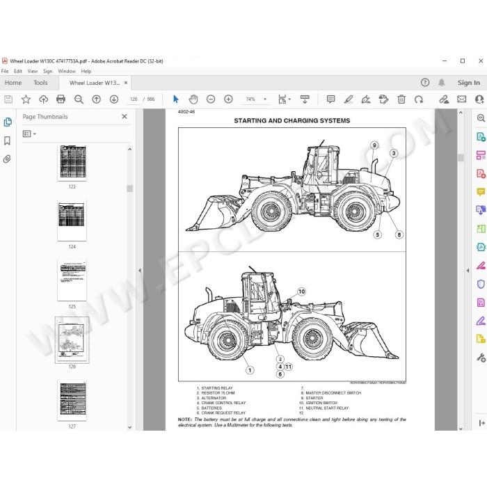The width and height of the screenshot is (487, 487).
Task: Open Page Thumbnails panel icon in sidebar
Action: (x=8, y=122)
